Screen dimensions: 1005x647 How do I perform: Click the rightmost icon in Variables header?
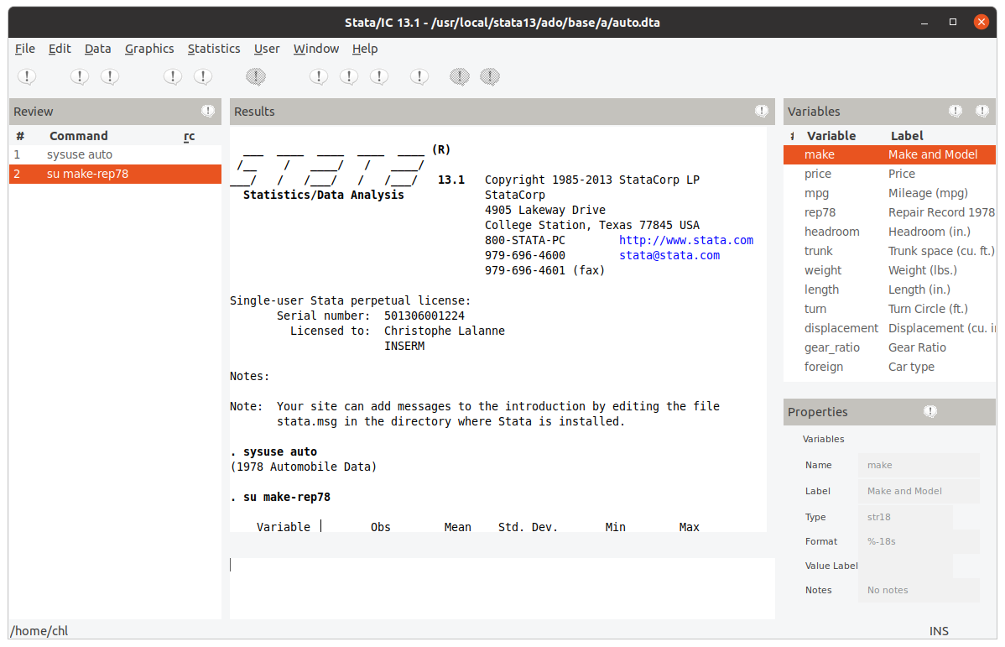point(982,112)
